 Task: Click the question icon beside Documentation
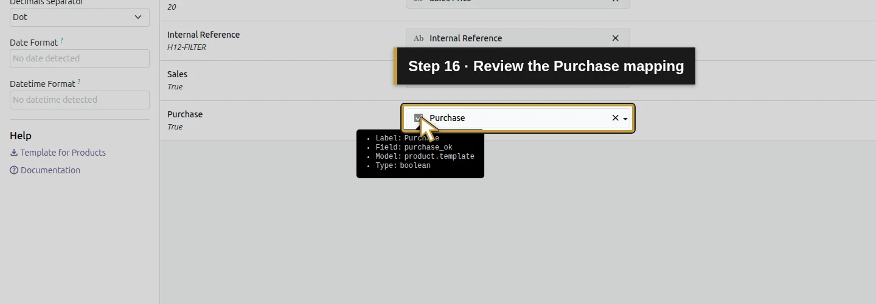(14, 170)
